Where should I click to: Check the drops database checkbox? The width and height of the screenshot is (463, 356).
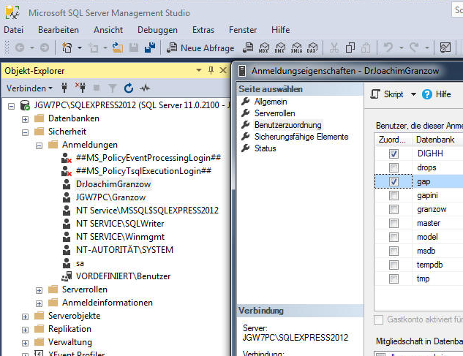point(394,167)
